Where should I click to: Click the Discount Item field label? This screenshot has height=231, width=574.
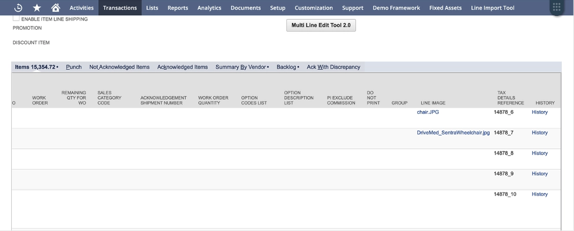pos(31,43)
